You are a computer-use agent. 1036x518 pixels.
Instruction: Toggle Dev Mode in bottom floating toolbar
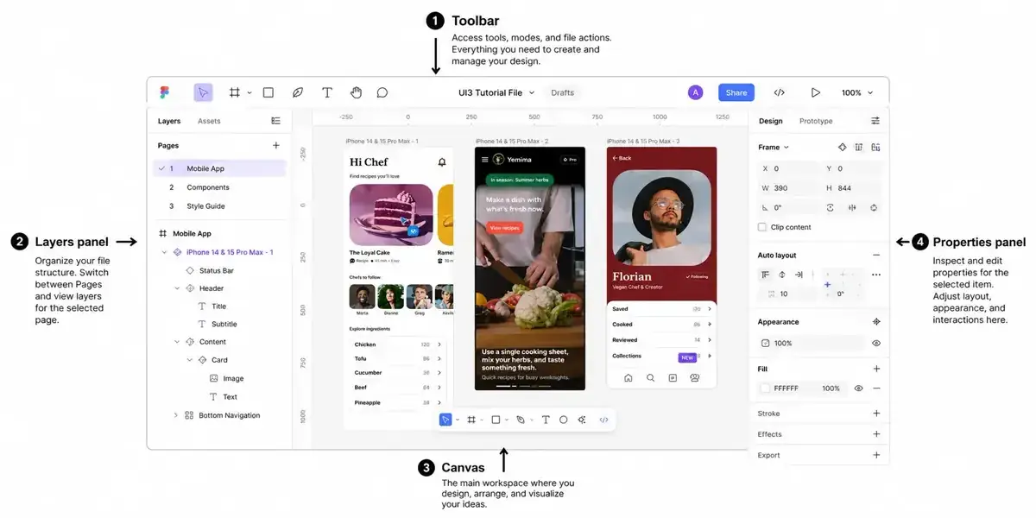click(x=603, y=420)
